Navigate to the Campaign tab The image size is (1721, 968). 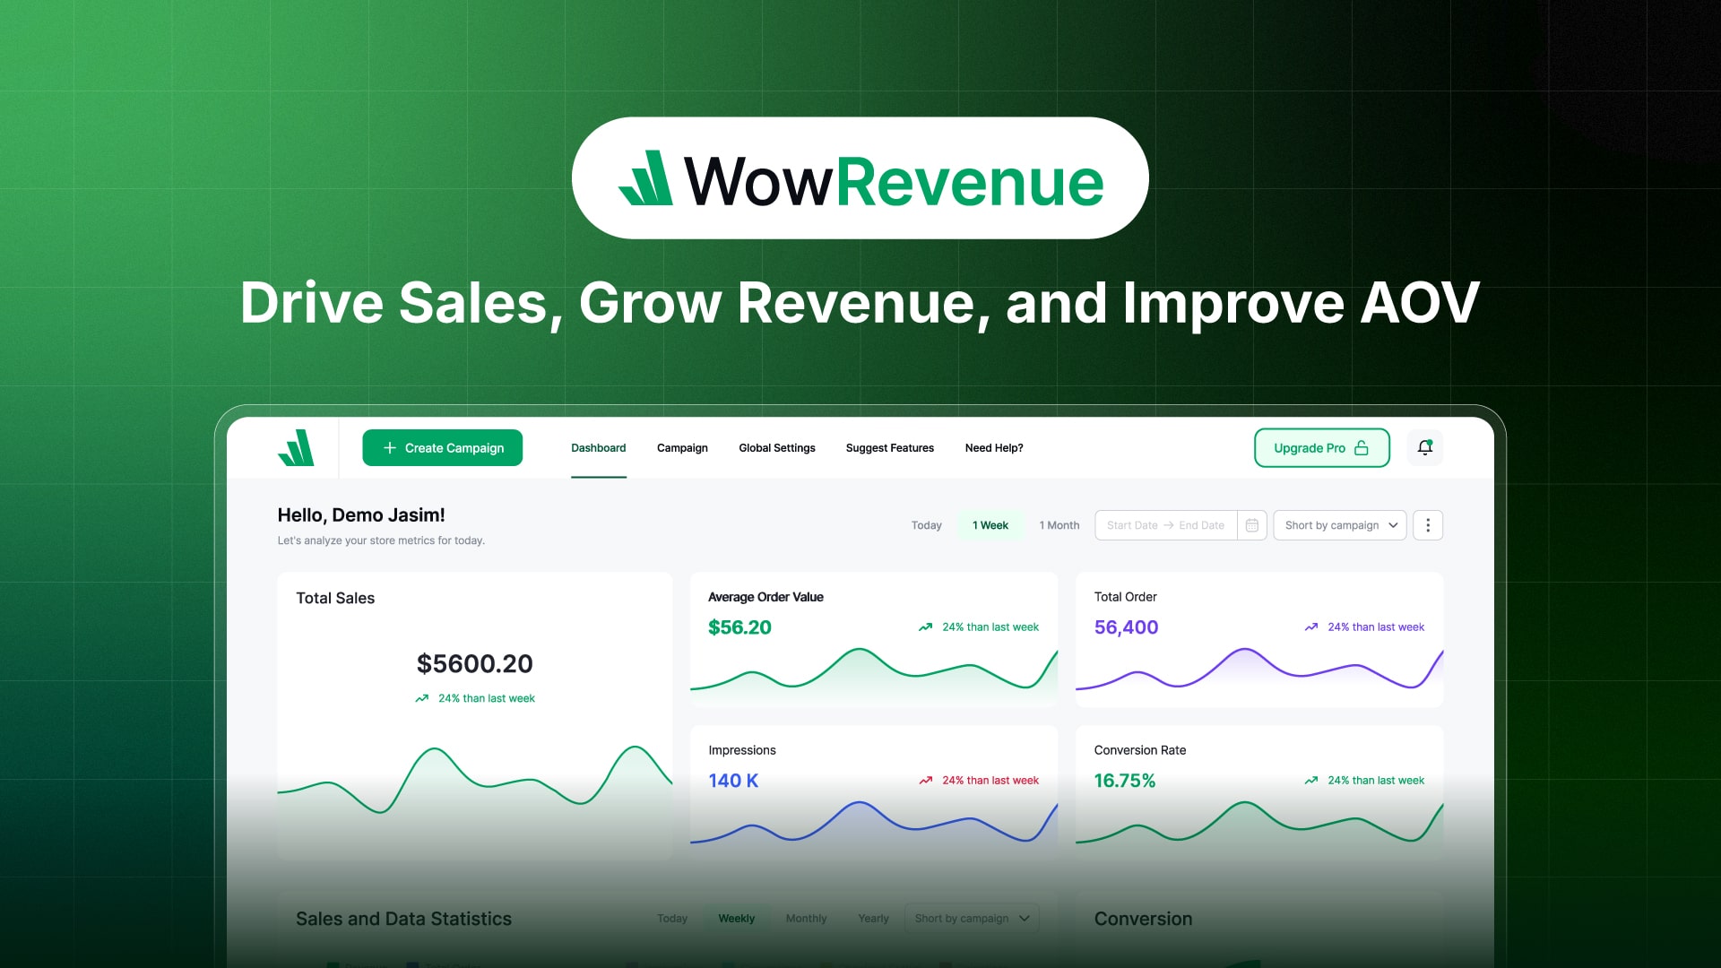(682, 446)
